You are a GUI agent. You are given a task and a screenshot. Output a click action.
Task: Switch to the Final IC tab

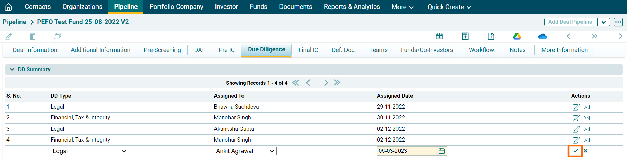click(x=308, y=50)
